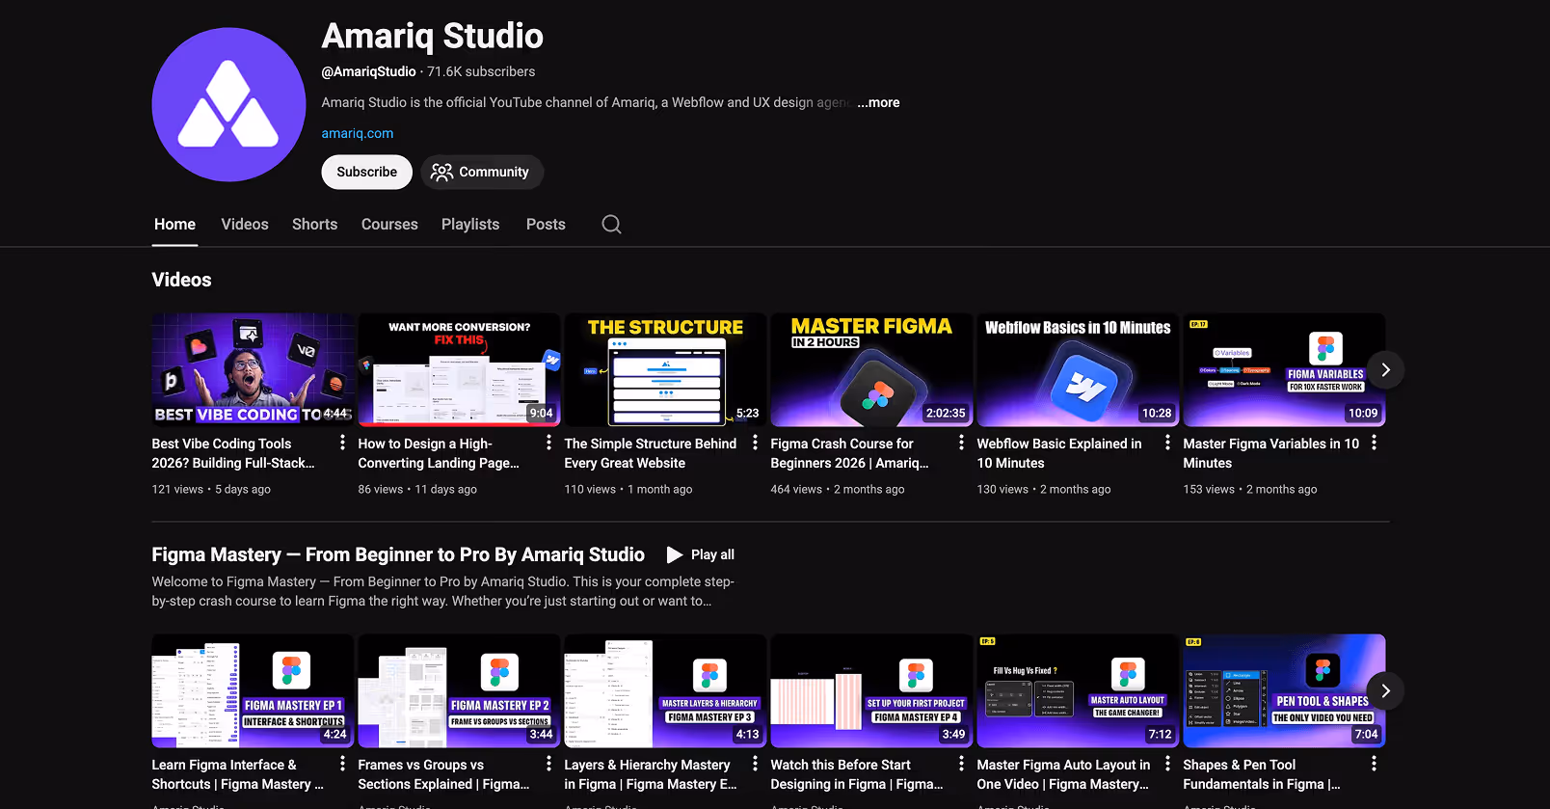Viewport: 1550px width, 809px height.
Task: Click title 'Figma Crash Course for Beginners 2026'
Action: 850,453
